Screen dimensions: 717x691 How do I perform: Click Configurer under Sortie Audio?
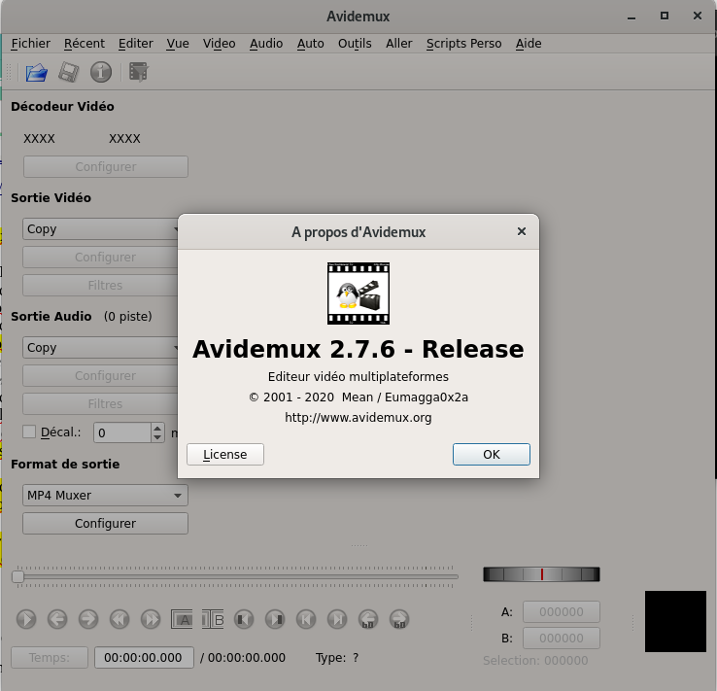click(100, 376)
